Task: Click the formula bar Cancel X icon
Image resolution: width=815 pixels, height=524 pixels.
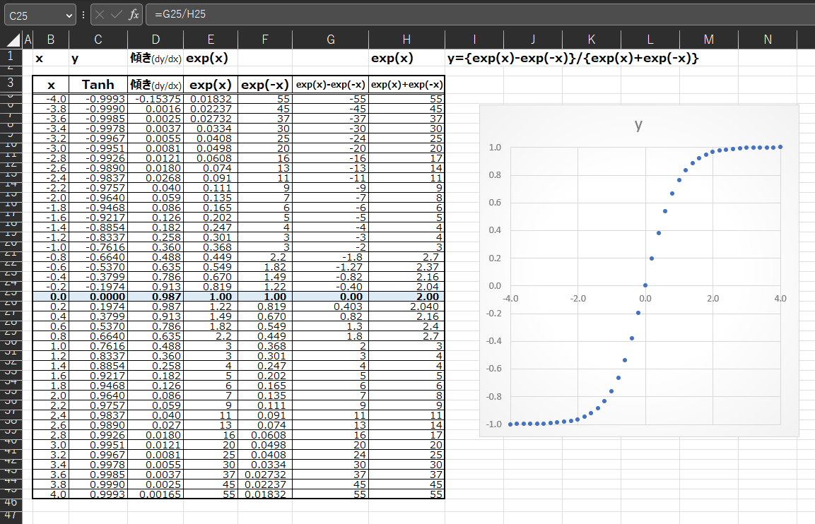Action: [x=100, y=14]
